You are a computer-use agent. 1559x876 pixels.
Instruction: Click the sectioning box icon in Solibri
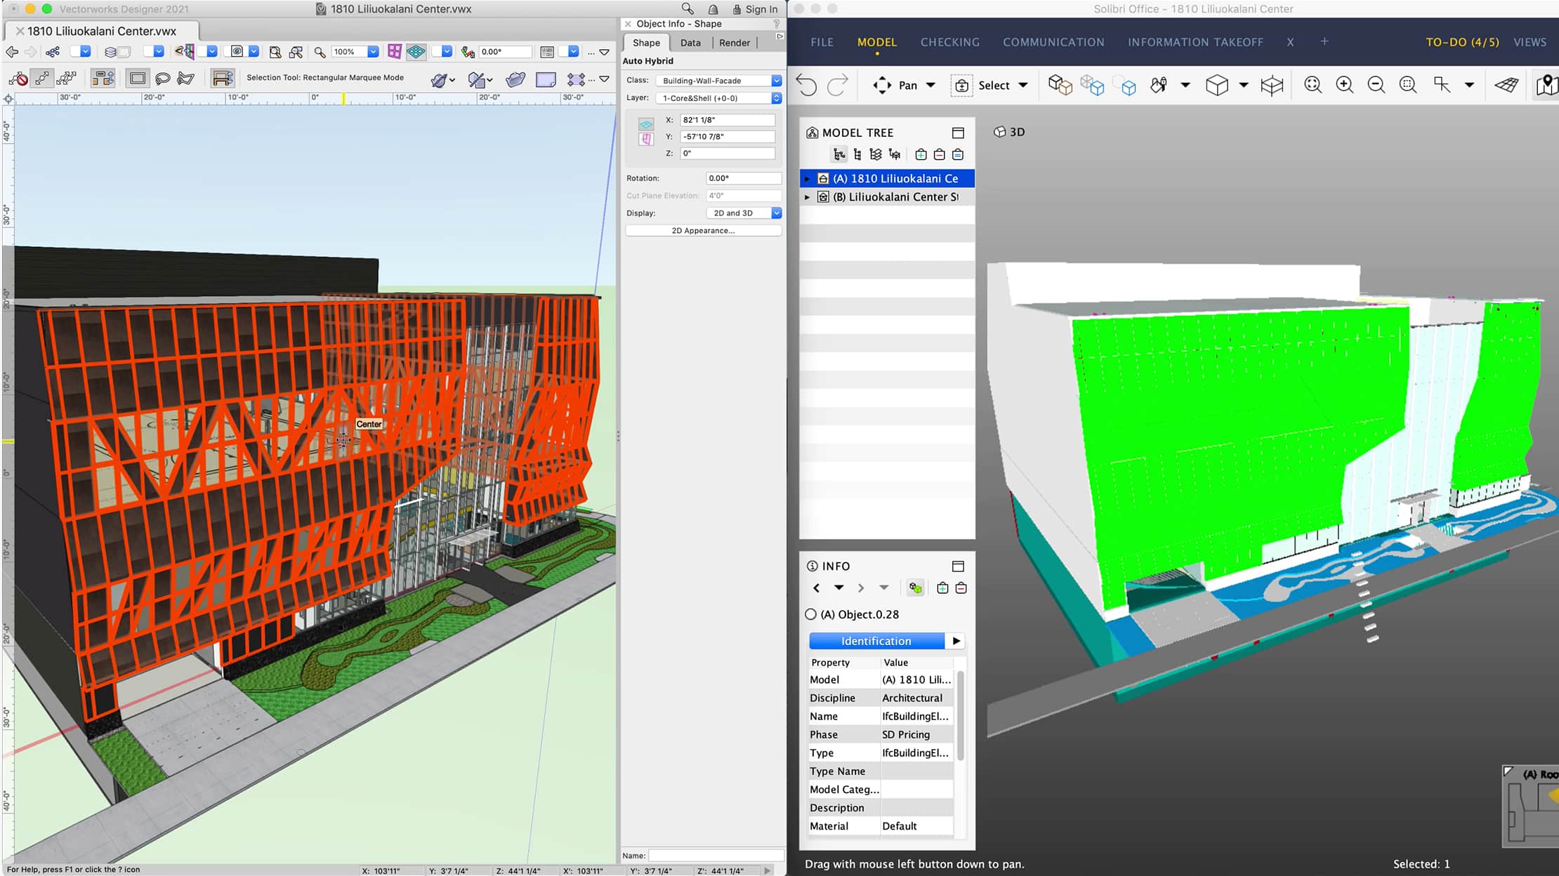1272,85
